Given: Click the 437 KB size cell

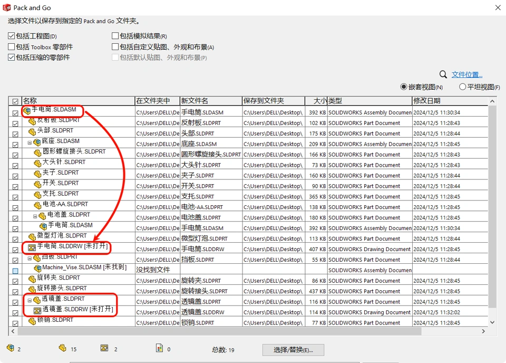Looking at the screenshot, I should pyautogui.click(x=316, y=291).
